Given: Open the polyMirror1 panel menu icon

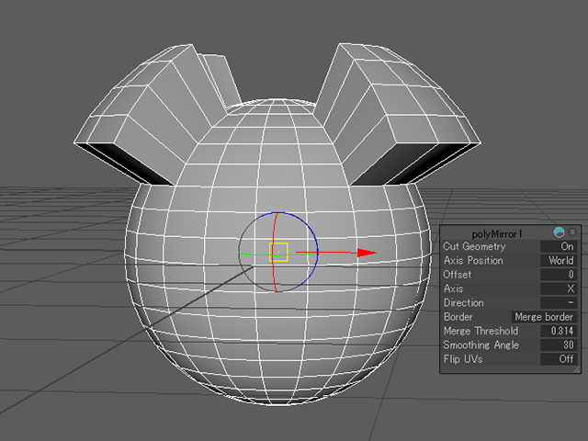Looking at the screenshot, I should (x=572, y=232).
